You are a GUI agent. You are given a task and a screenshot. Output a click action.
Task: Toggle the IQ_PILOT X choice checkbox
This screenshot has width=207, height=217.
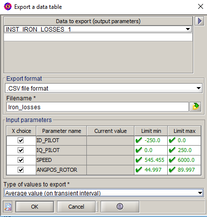coord(21,150)
